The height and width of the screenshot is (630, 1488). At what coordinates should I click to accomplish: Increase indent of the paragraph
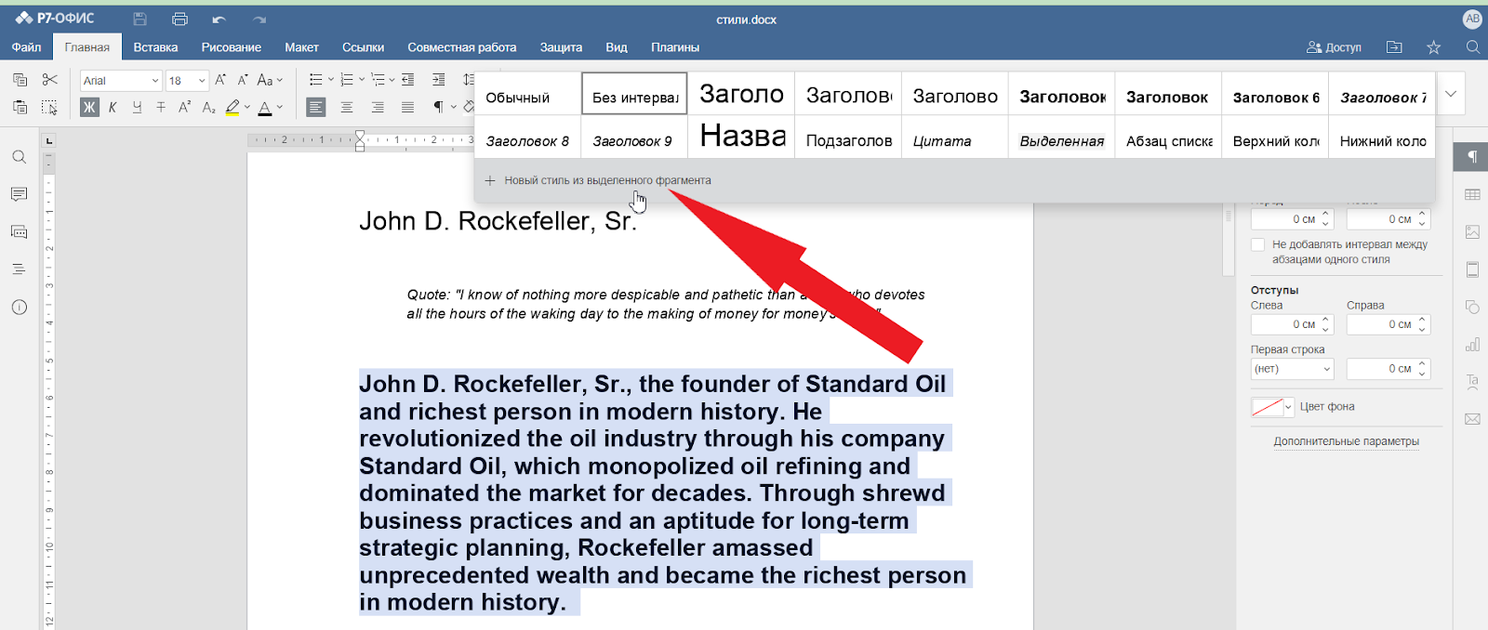pyautogui.click(x=439, y=80)
